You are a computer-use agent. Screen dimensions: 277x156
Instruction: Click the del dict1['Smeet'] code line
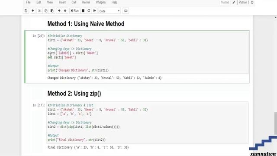61,57
